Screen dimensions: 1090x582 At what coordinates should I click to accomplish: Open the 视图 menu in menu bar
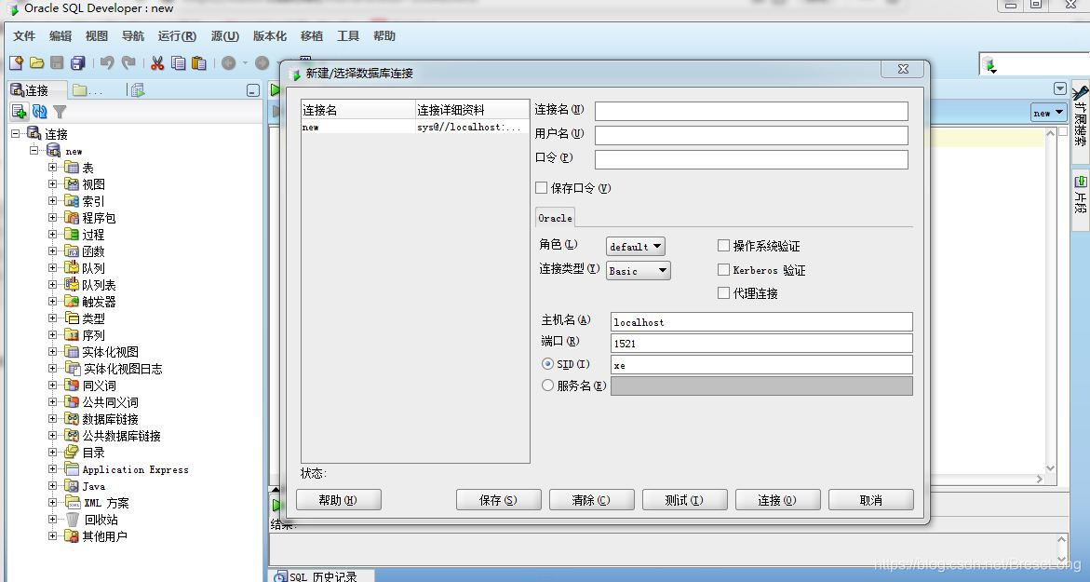(97, 36)
